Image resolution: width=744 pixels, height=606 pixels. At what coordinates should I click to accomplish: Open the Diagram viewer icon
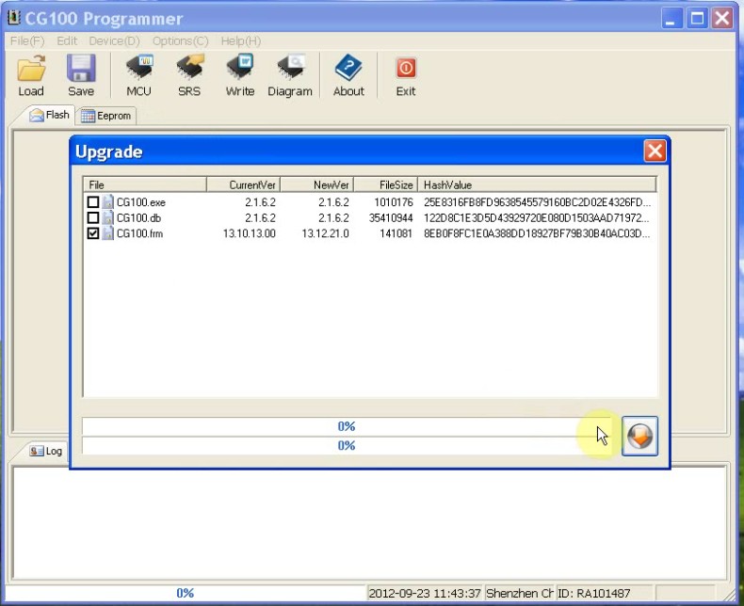[x=289, y=69]
